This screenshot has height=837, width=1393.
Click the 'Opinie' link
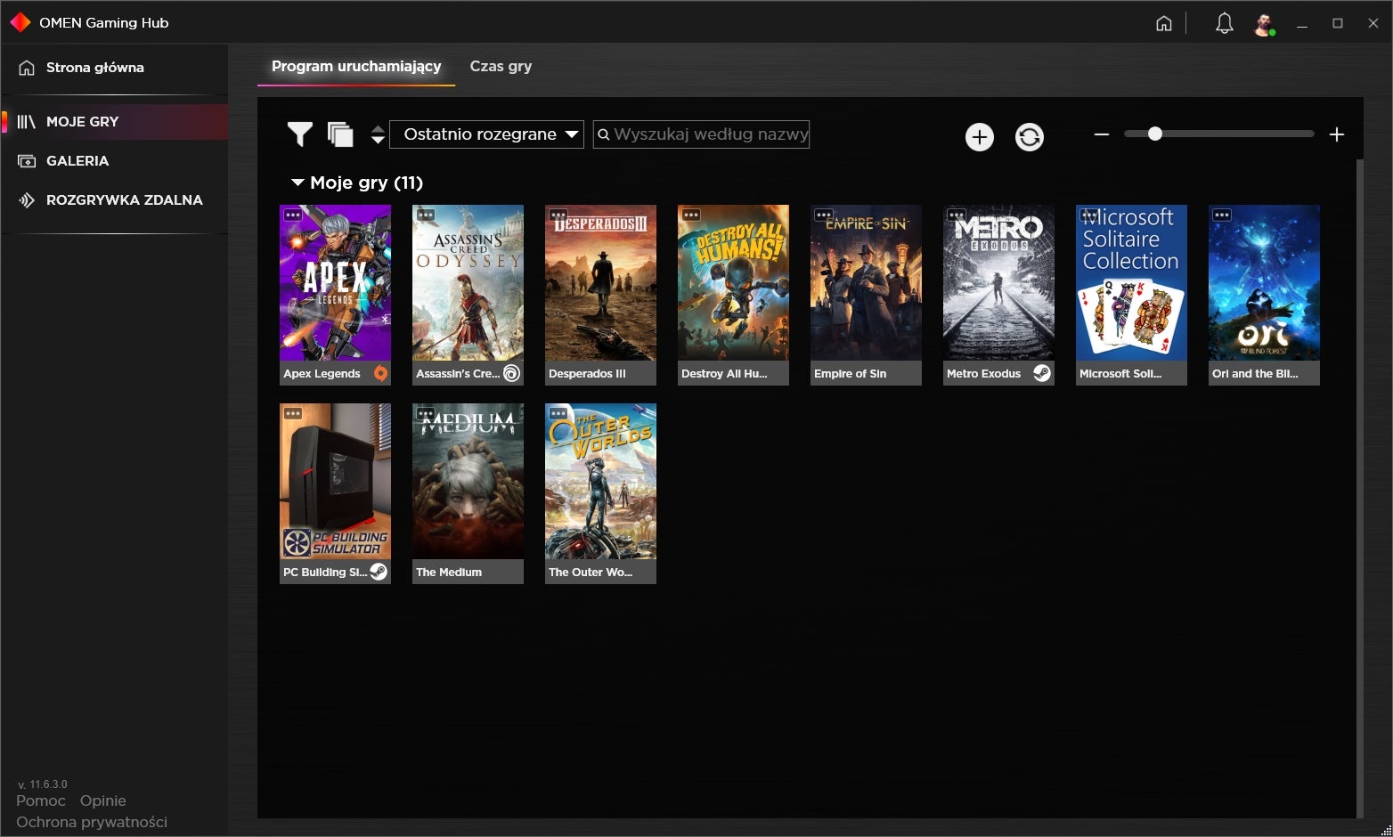[x=103, y=800]
